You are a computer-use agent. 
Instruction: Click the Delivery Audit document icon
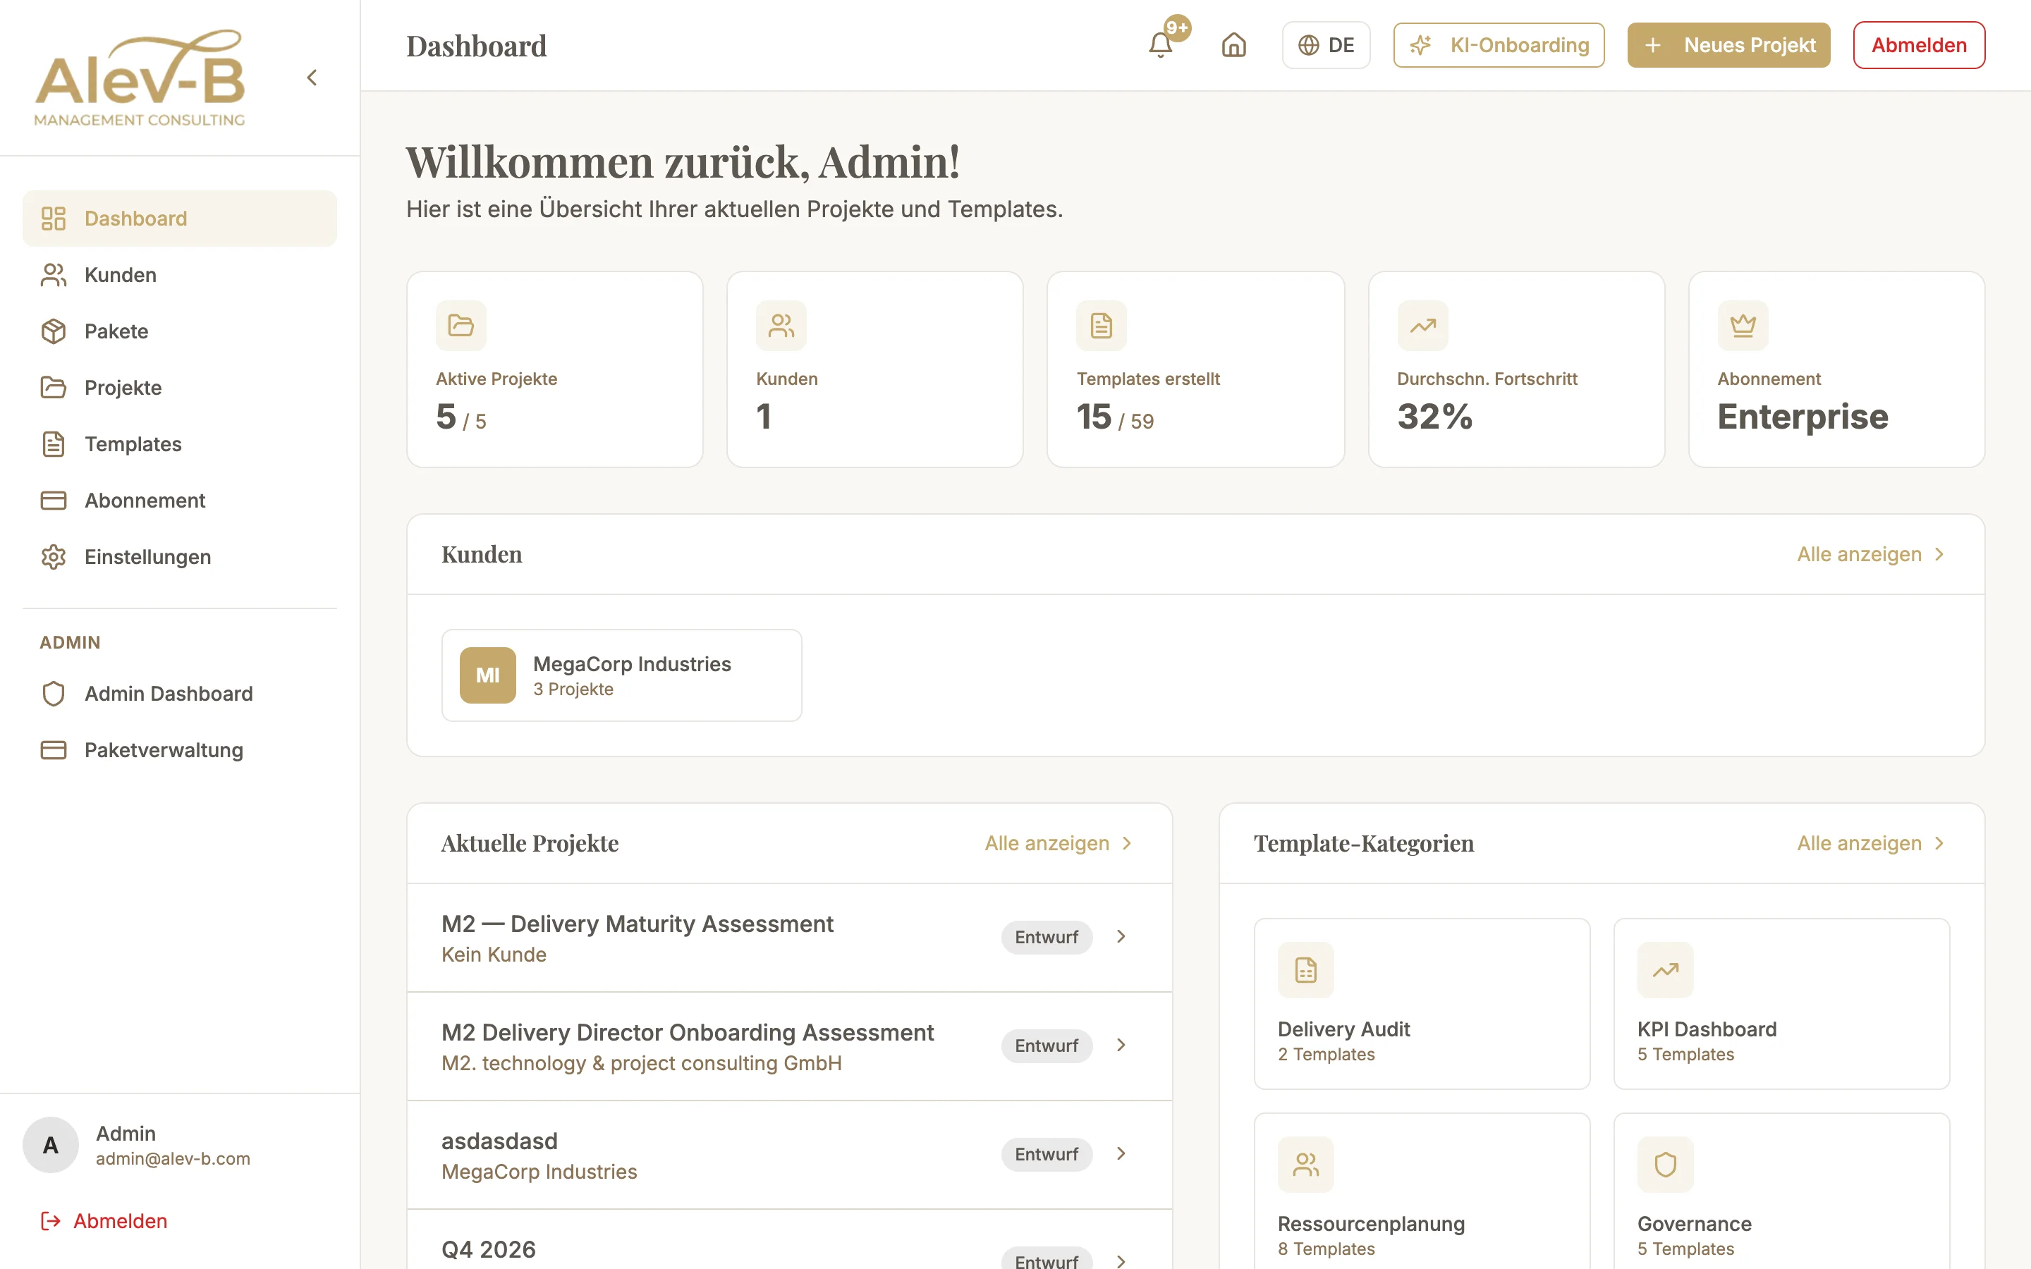1306,970
